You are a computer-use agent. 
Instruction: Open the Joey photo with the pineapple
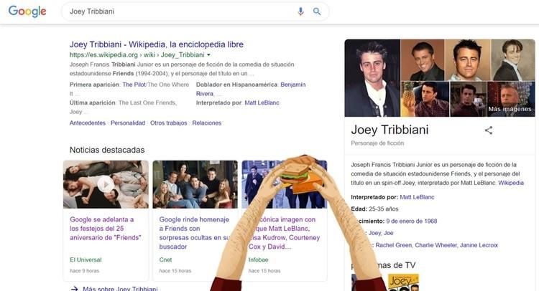click(x=425, y=100)
